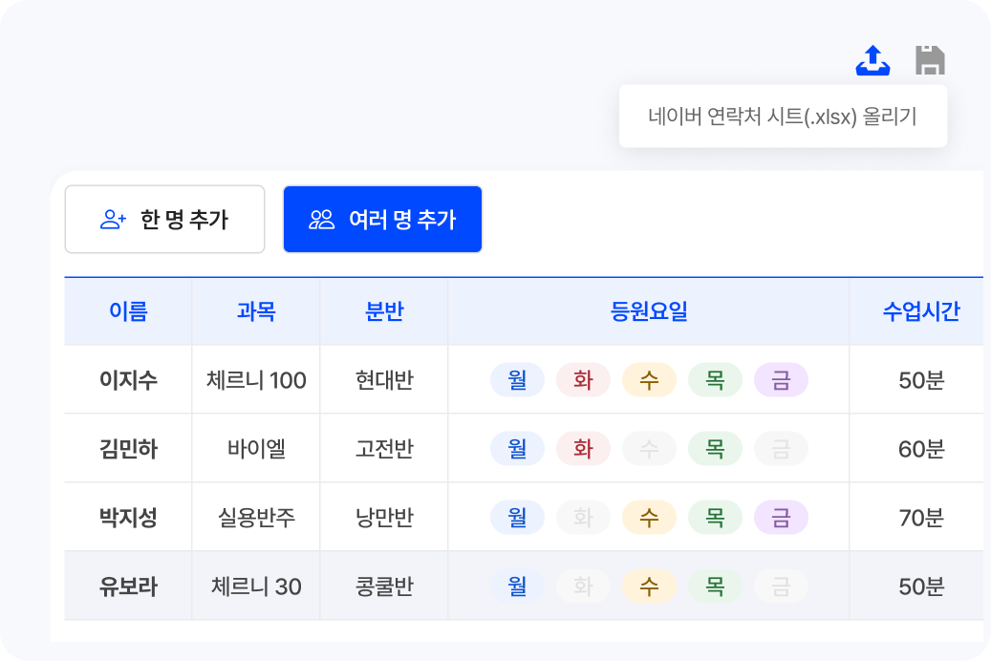Enable 금 (Friday) for 김민하
This screenshot has width=991, height=661.
click(781, 447)
